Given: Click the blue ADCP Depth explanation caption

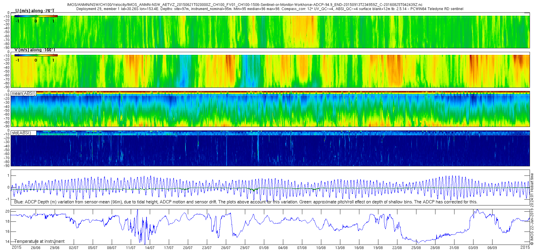Looking at the screenshot, I should (246, 202).
